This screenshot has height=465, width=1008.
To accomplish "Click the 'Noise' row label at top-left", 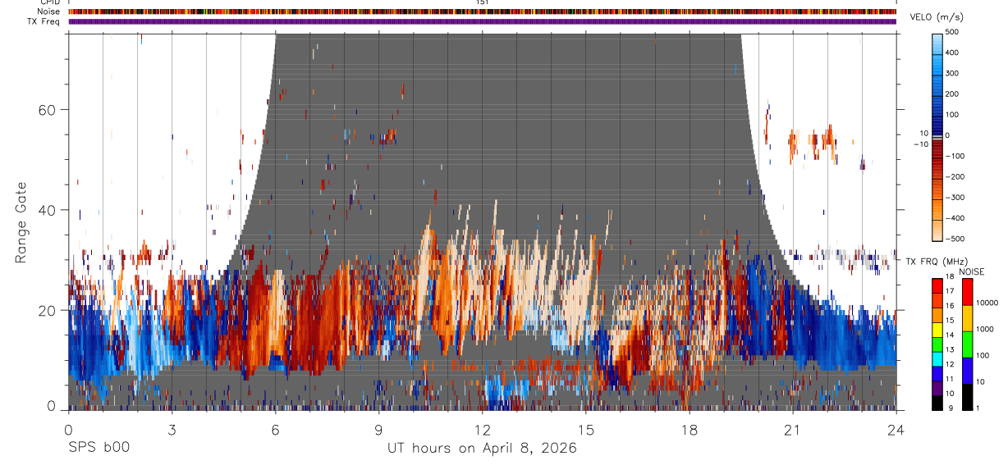I will 49,11.
